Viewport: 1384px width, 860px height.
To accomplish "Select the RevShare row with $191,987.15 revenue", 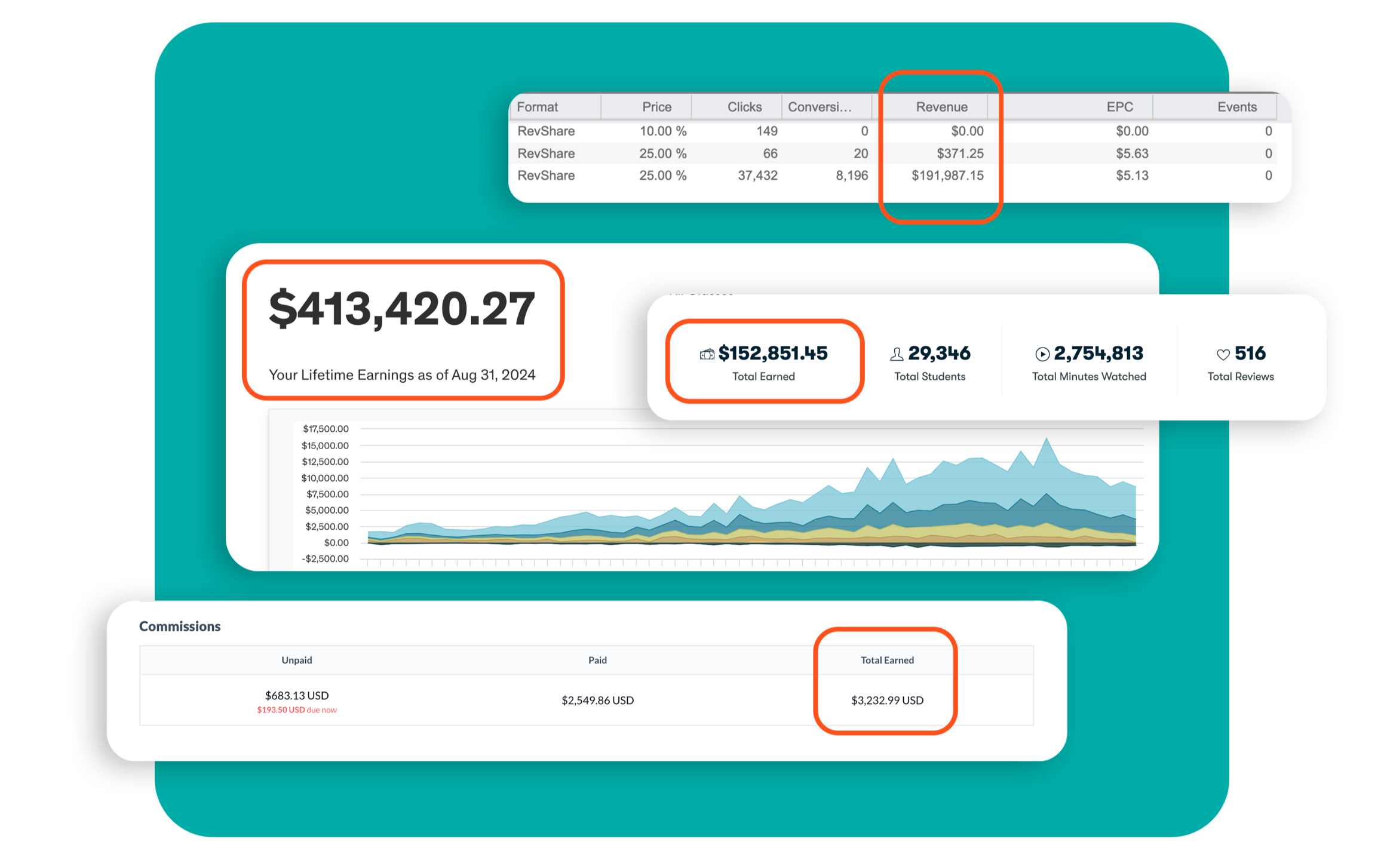I will (x=546, y=176).
